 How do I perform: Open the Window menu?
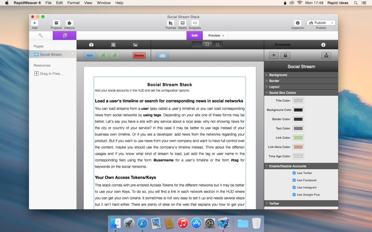[104, 3]
